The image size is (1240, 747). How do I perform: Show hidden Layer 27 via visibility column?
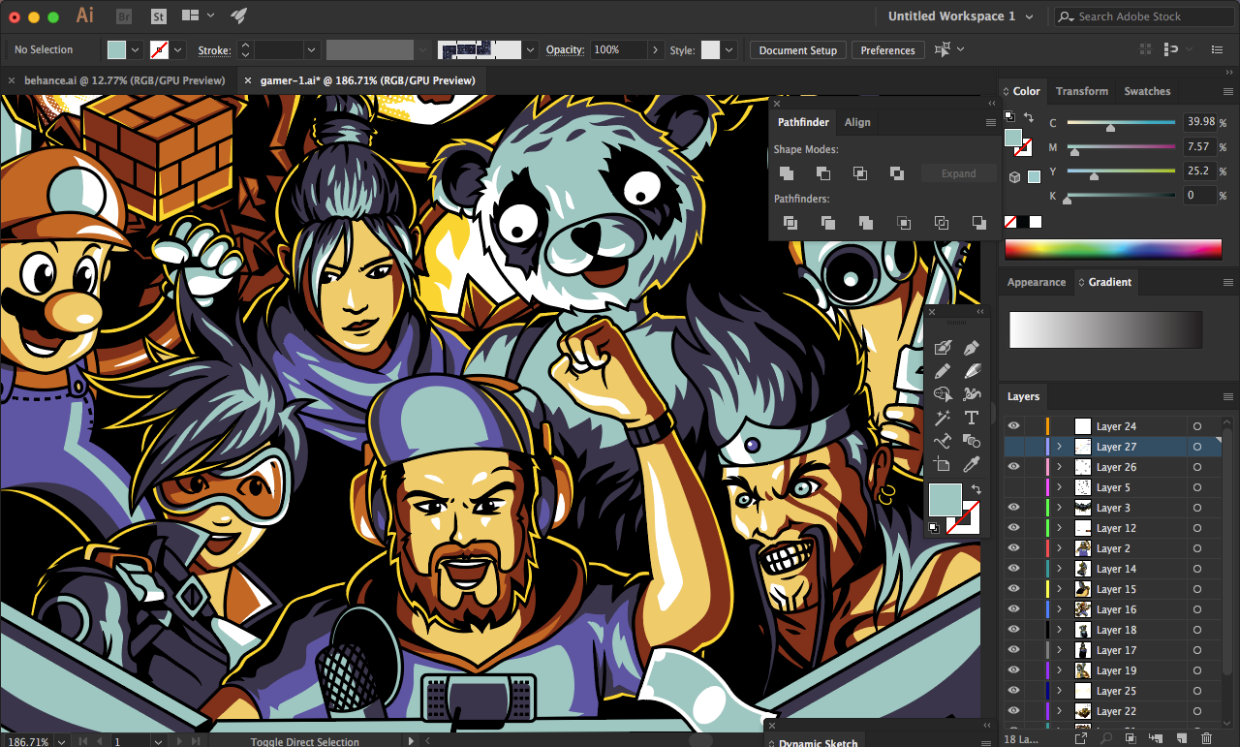point(1013,447)
